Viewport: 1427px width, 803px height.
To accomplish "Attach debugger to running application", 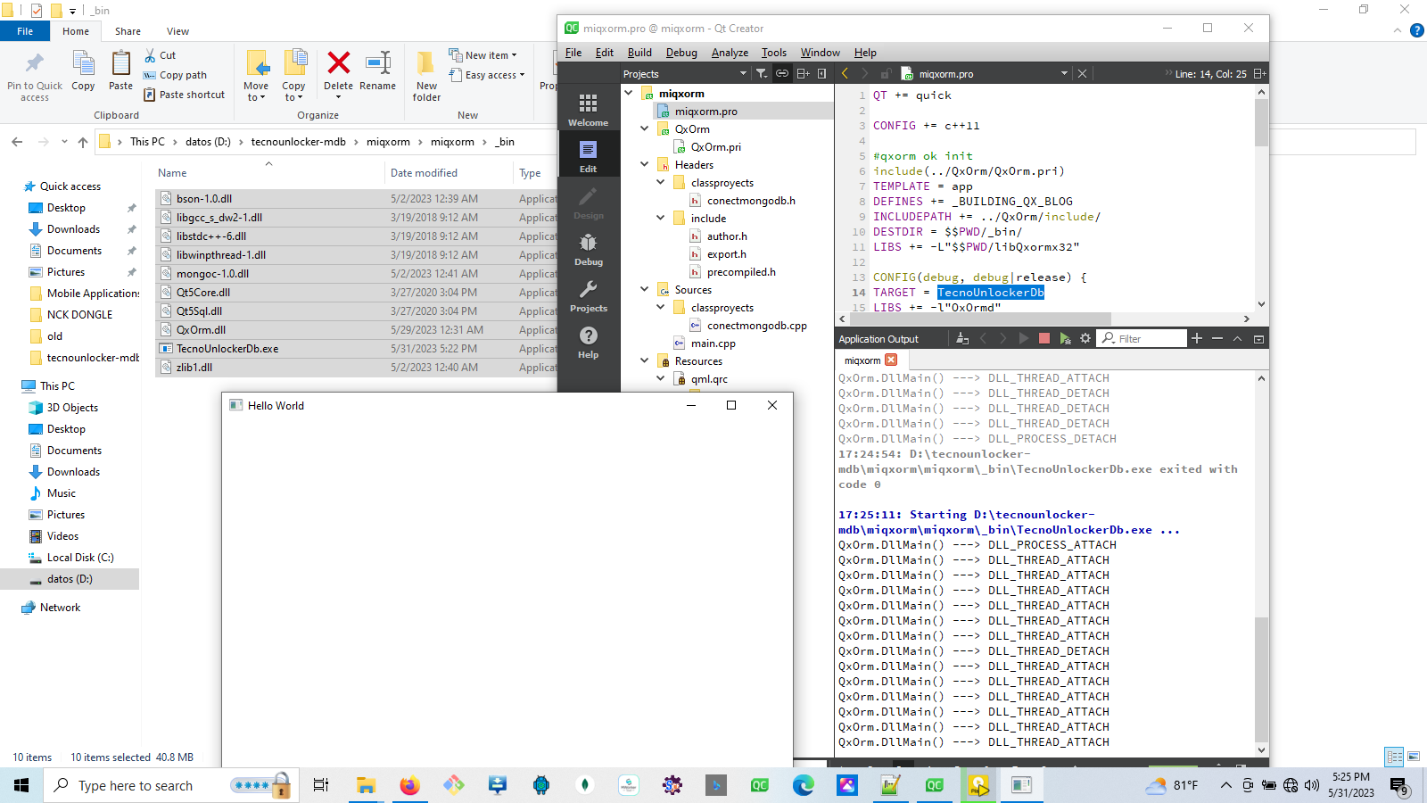I will coord(1065,339).
